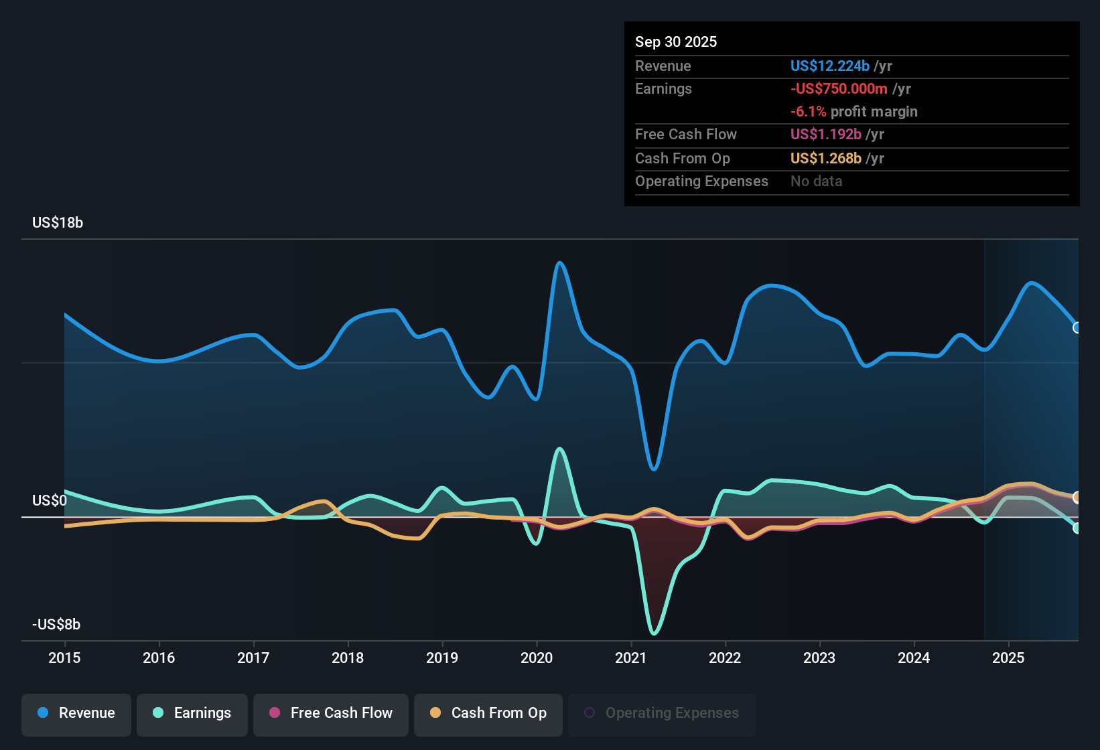
Task: Switch to the 2025 year on the axis
Action: tap(1010, 658)
